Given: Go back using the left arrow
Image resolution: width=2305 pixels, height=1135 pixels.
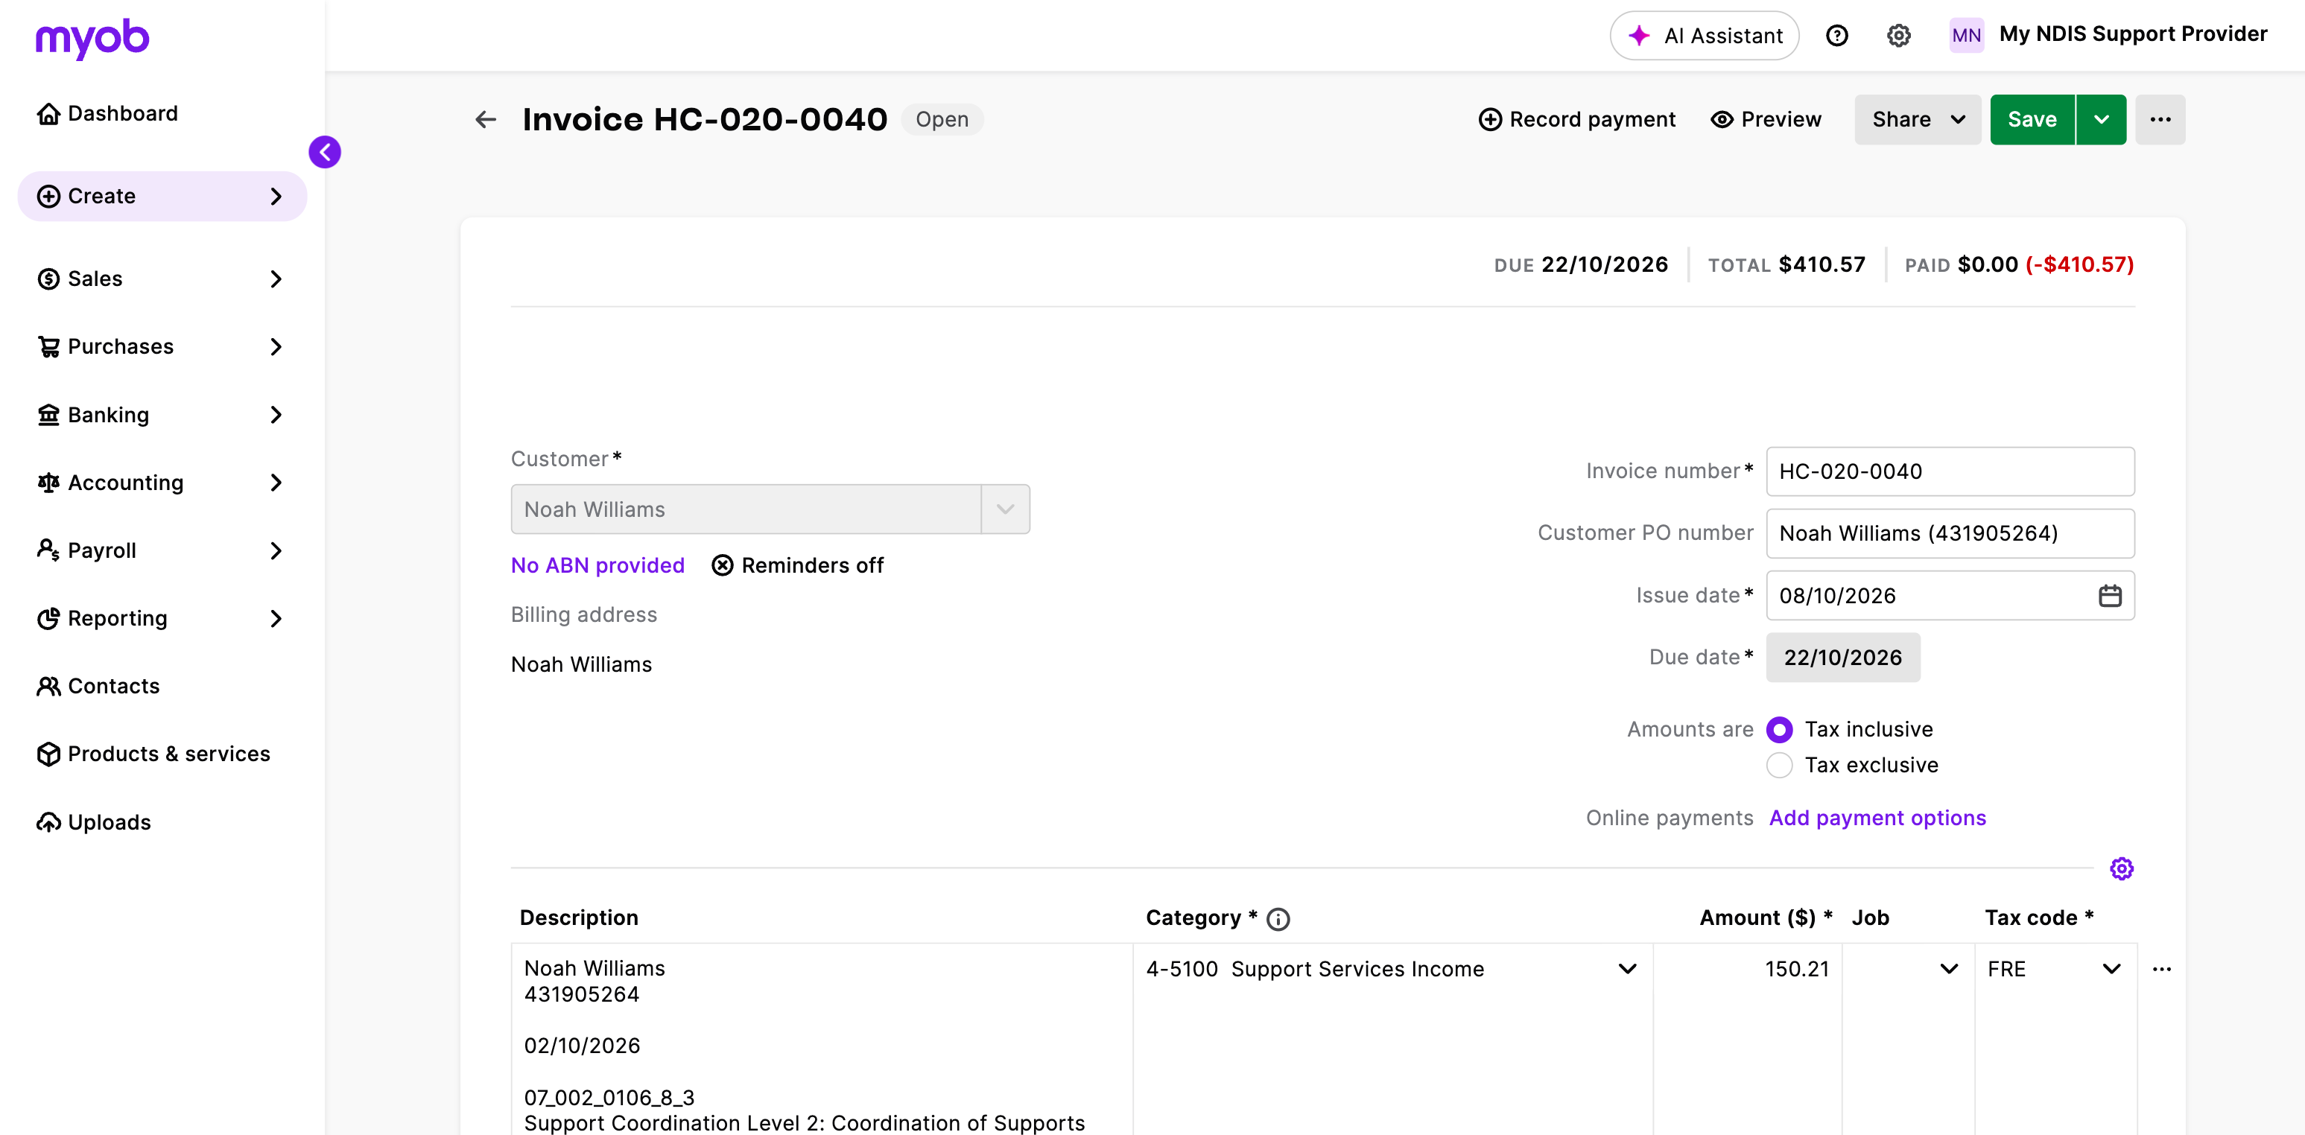Looking at the screenshot, I should tap(486, 120).
